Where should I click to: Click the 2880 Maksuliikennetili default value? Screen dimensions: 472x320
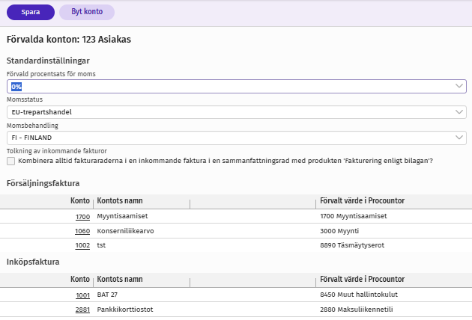[357, 310]
